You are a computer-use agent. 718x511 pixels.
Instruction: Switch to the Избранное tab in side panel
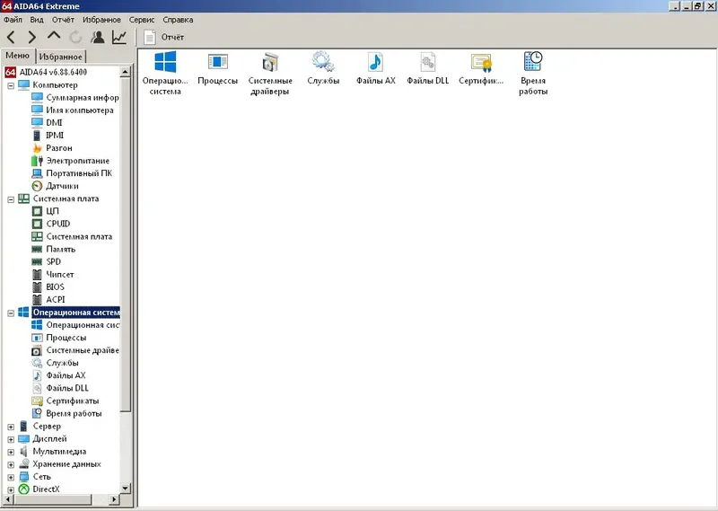pos(60,57)
